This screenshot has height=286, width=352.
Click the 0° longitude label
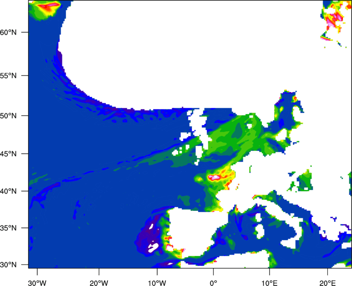coord(213,283)
